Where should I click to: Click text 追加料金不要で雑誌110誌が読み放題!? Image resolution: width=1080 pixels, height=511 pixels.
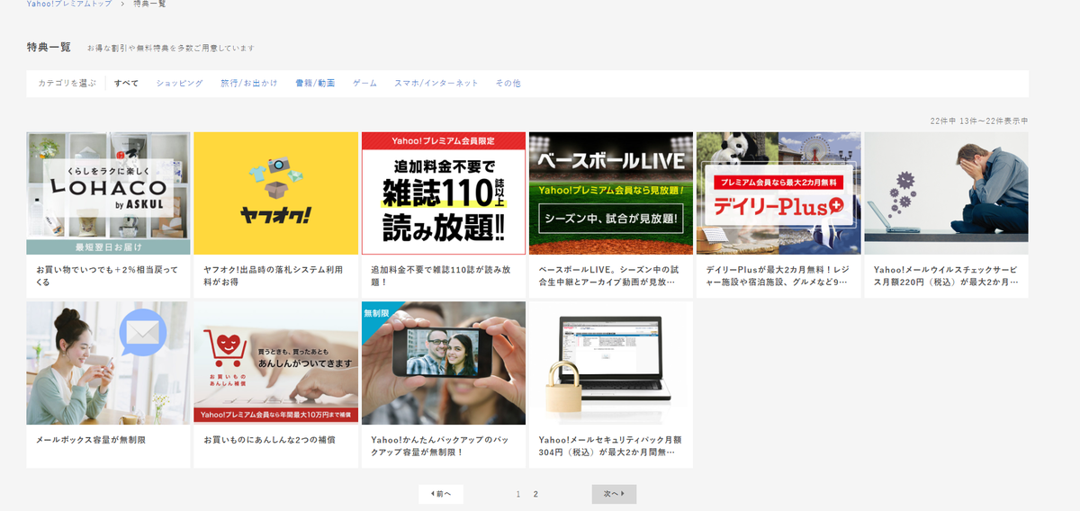click(x=441, y=275)
